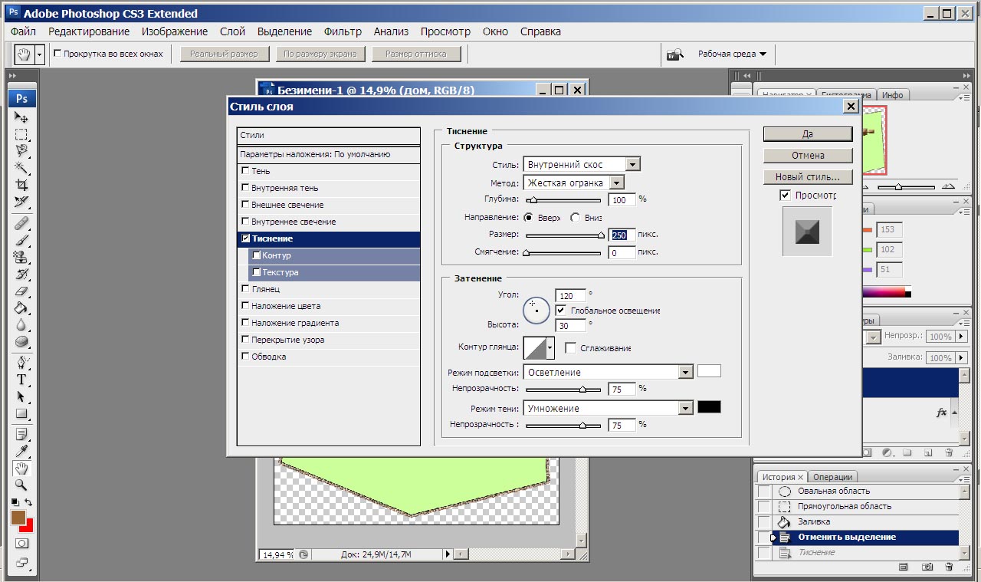
Task: Select the Clone Stamp tool
Action: 21,257
